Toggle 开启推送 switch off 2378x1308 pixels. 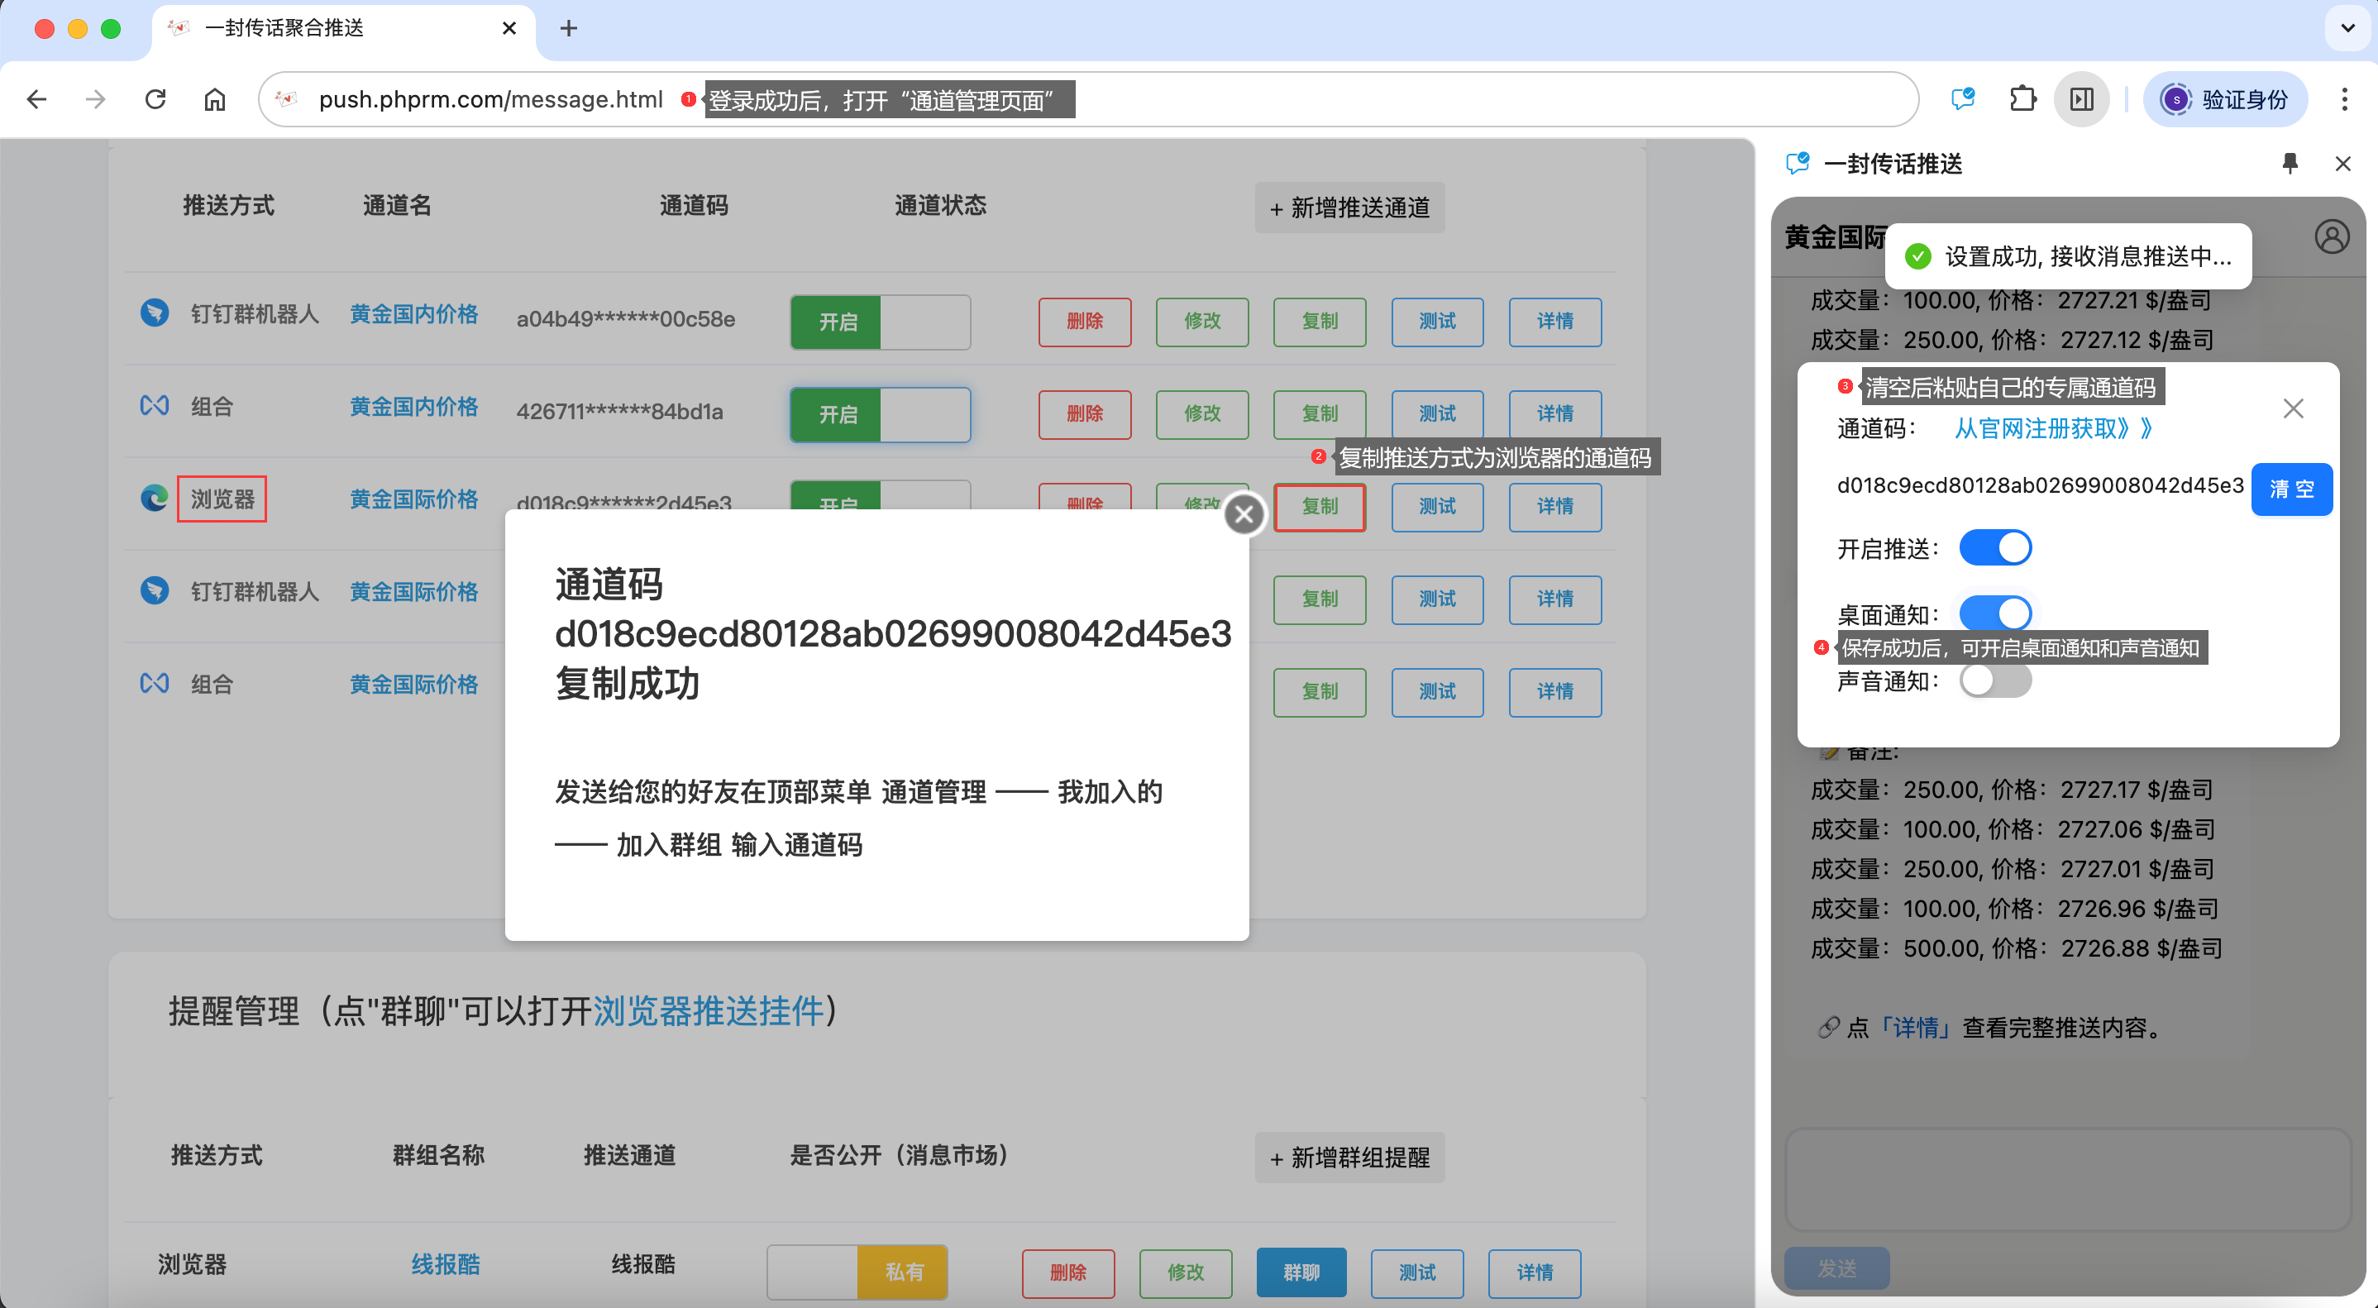click(x=1995, y=547)
